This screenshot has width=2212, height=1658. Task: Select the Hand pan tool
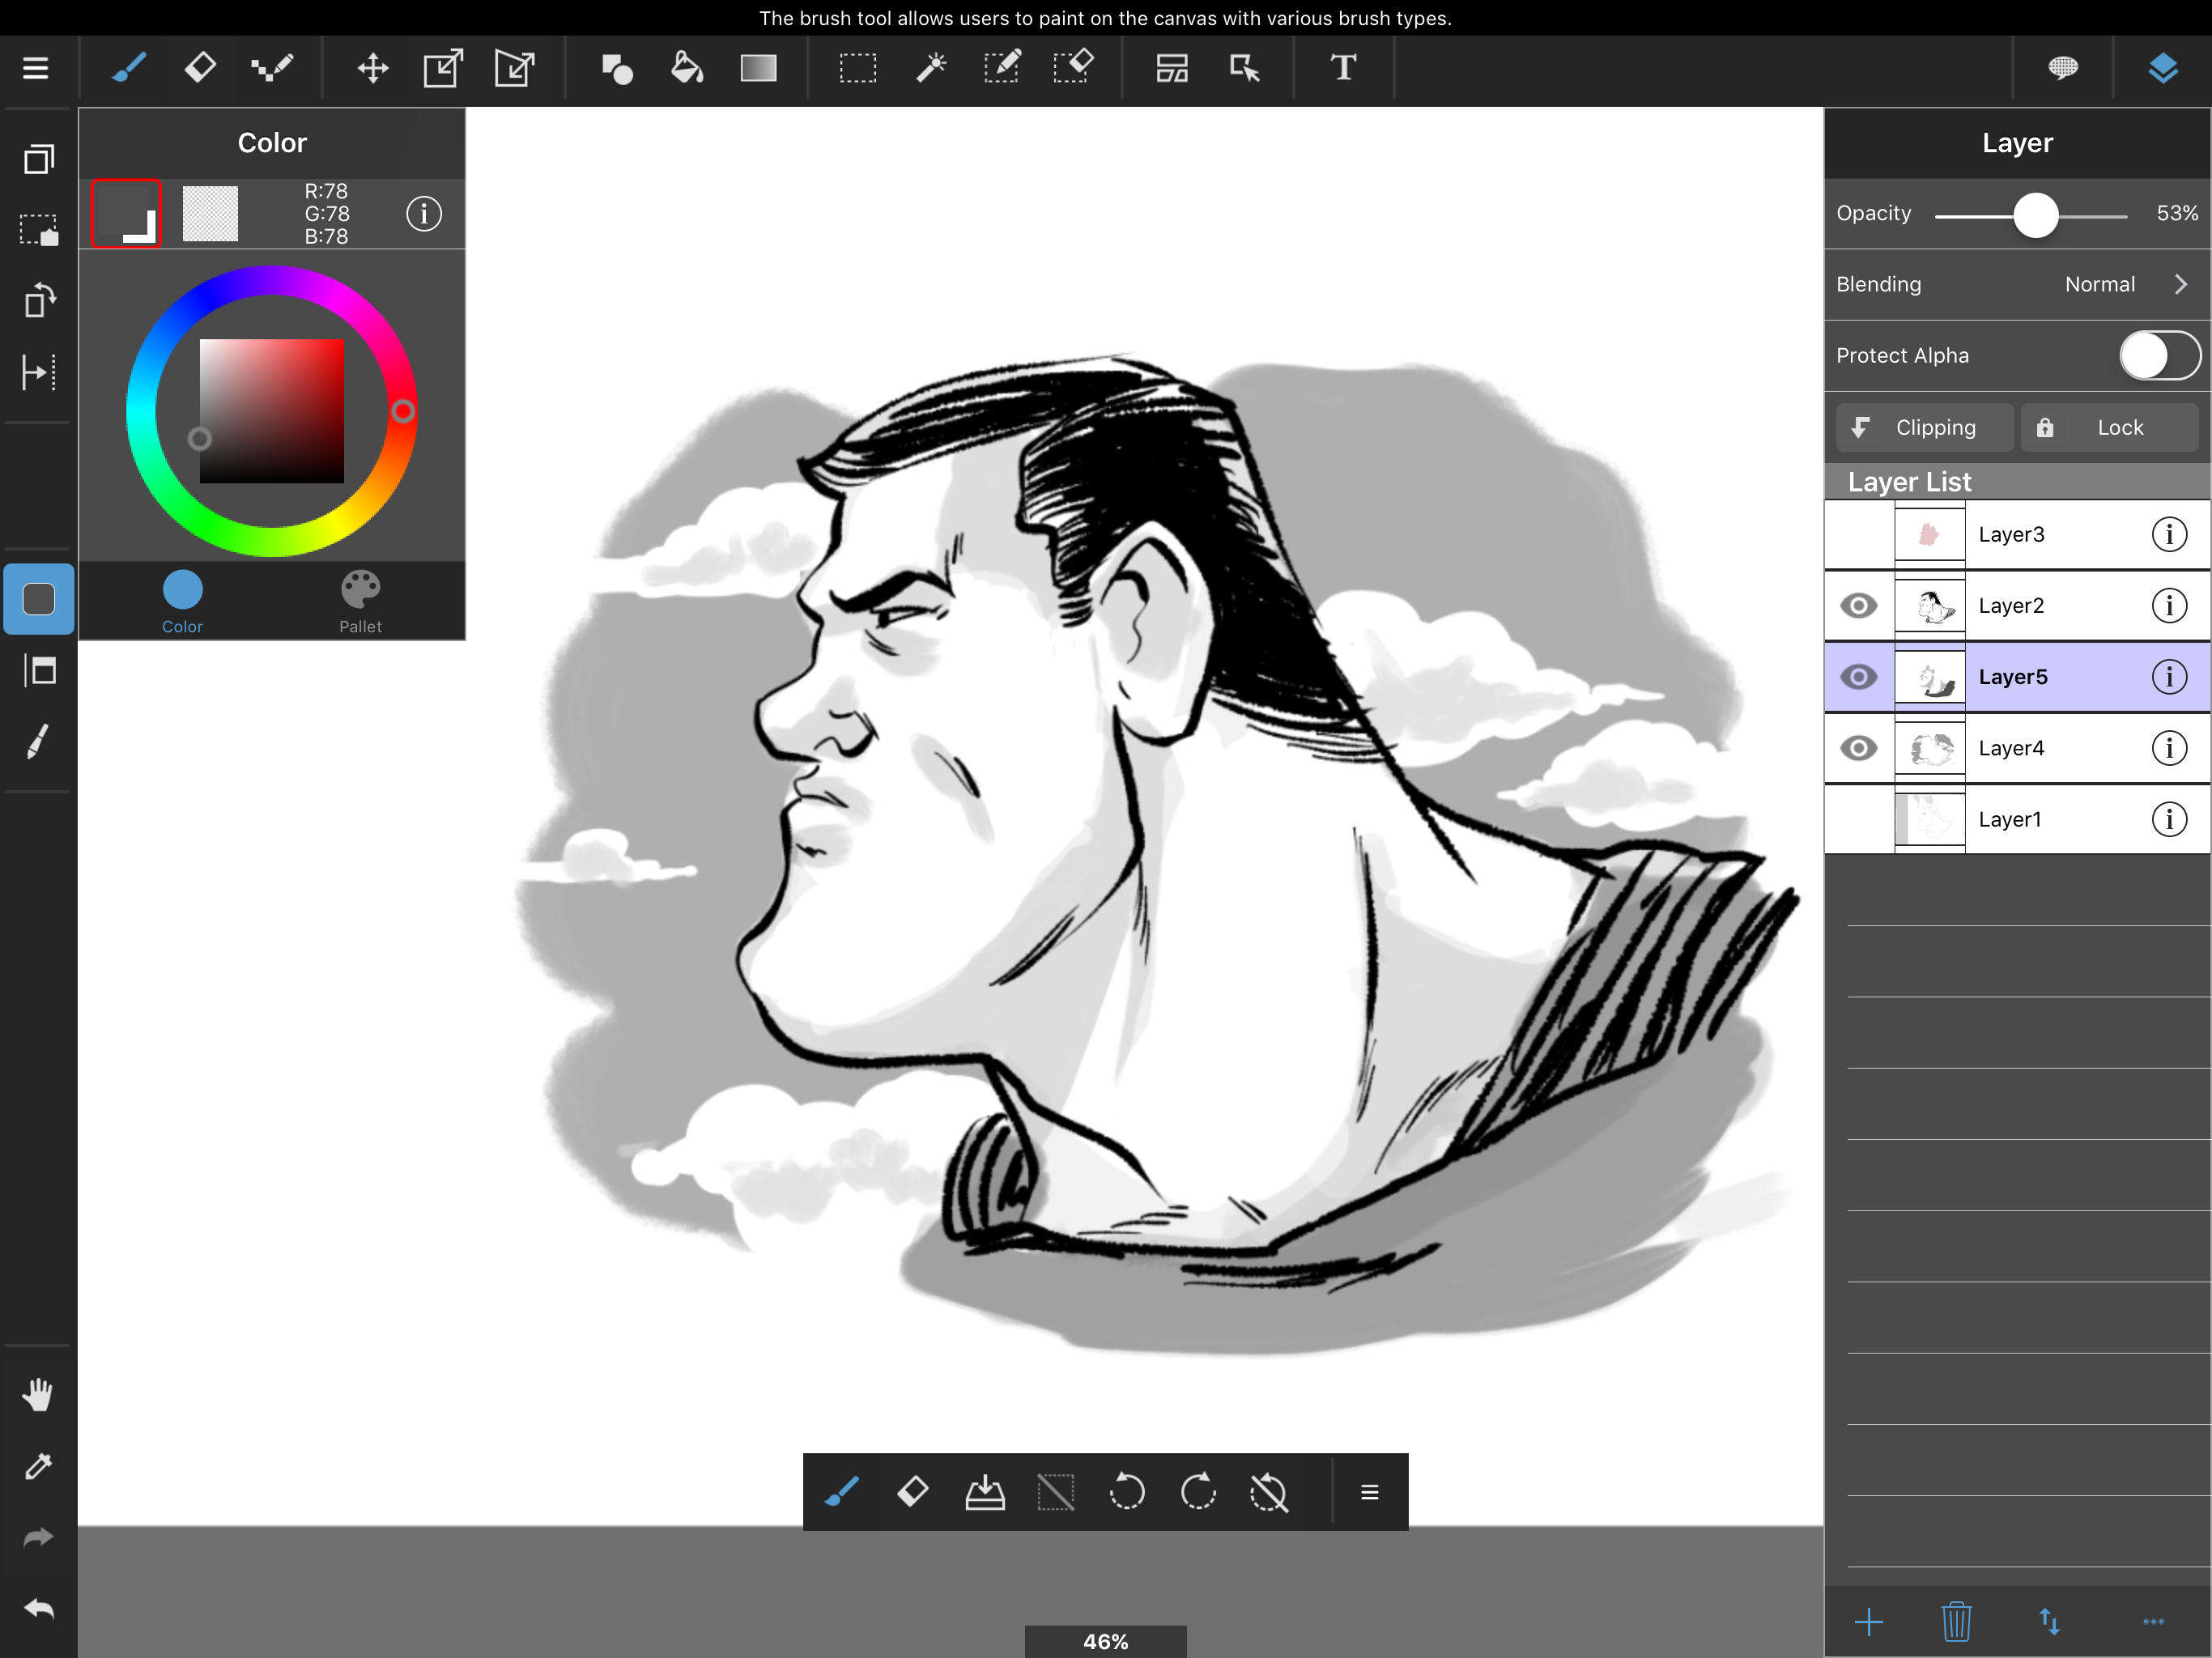click(x=38, y=1394)
